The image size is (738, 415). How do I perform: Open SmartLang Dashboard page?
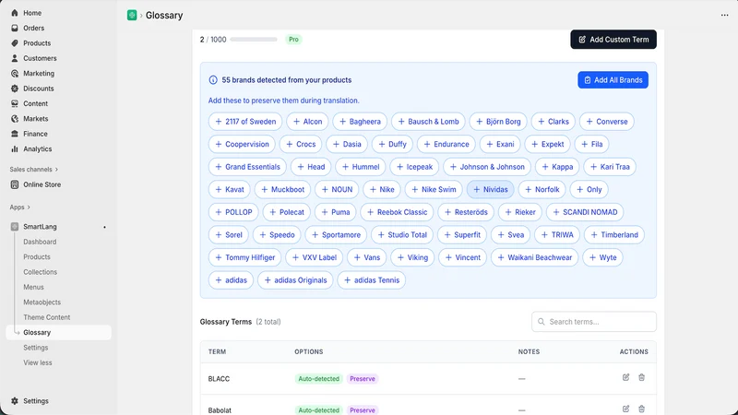tap(40, 242)
